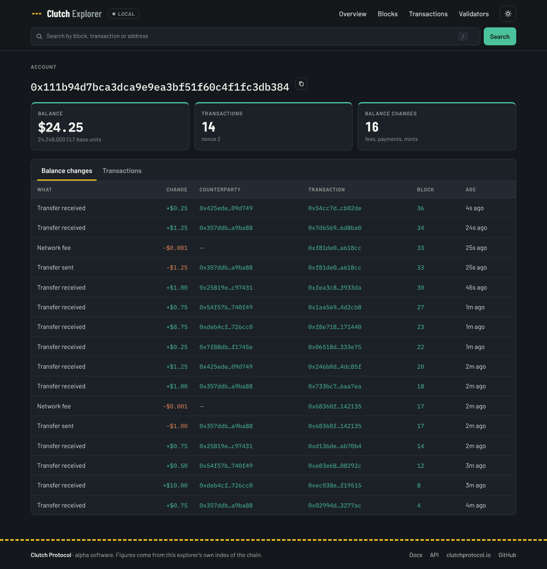Toggle the light/dark theme sun icon
The width and height of the screenshot is (547, 569).
(x=508, y=14)
